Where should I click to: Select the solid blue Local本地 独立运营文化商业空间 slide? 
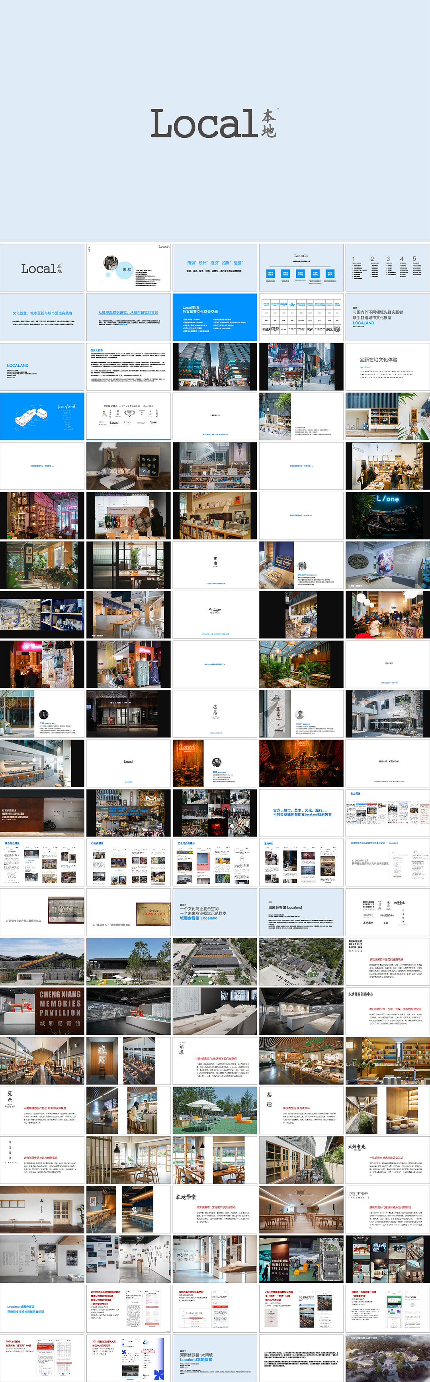[215, 317]
